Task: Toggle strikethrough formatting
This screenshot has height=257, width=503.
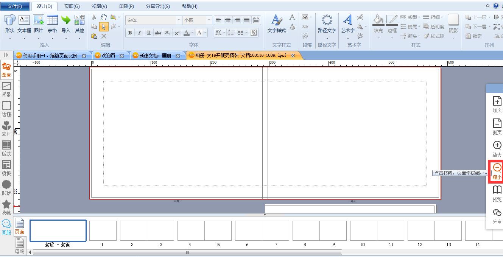Action: 158,33
